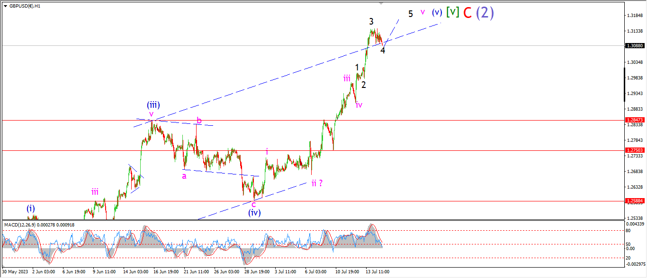Click the '13 Jul 11:00' time axis label
This screenshot has width=647, height=278.
click(x=377, y=272)
